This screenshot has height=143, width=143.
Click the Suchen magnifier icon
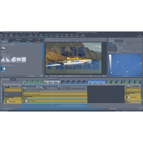tap(62, 35)
